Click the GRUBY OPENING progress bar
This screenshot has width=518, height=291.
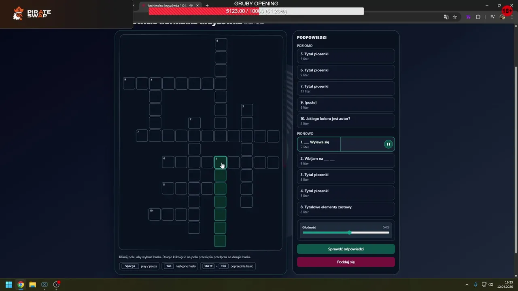click(x=256, y=11)
